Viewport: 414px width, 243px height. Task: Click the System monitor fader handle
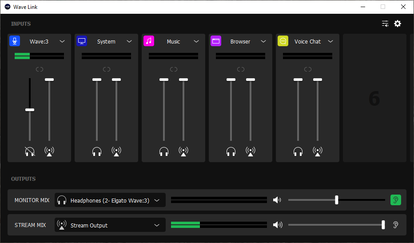(97, 80)
